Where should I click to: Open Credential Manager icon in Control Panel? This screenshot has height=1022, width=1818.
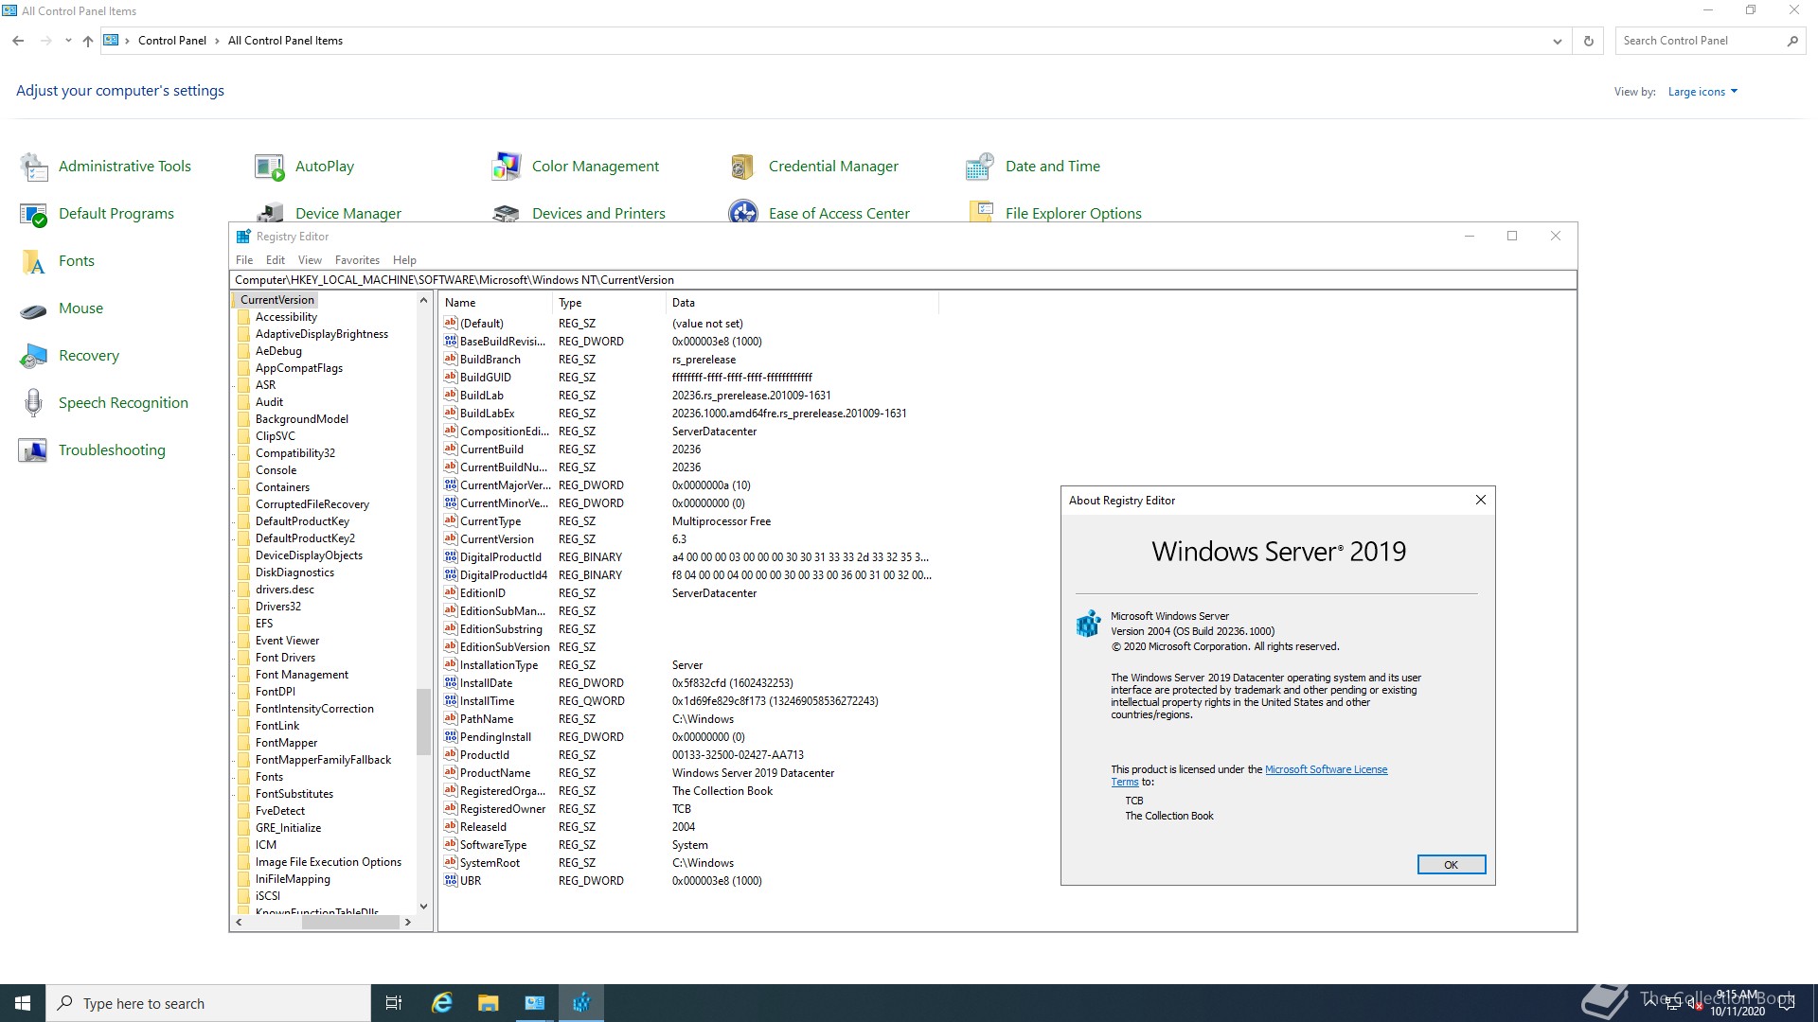point(743,167)
